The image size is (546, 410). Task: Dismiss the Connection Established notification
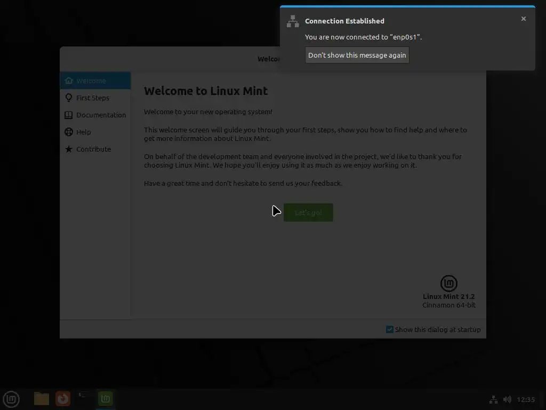(x=524, y=19)
